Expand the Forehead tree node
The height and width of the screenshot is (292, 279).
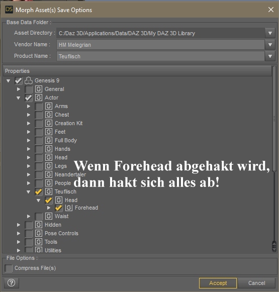(49, 208)
